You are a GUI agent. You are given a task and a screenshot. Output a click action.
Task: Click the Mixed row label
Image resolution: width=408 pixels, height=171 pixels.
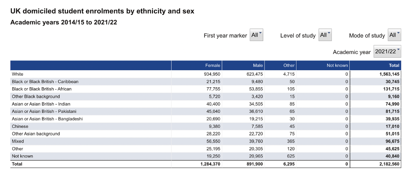18,141
